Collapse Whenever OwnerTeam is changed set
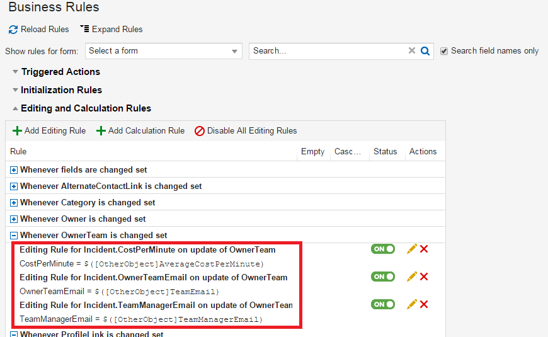The height and width of the screenshot is (337, 548). coord(14,236)
